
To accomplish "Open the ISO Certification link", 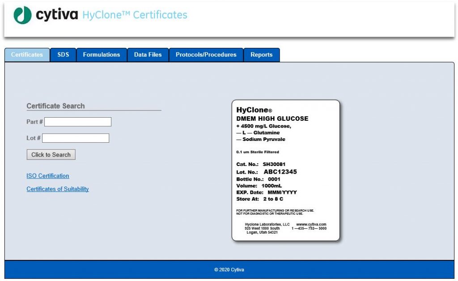I will (x=48, y=176).
